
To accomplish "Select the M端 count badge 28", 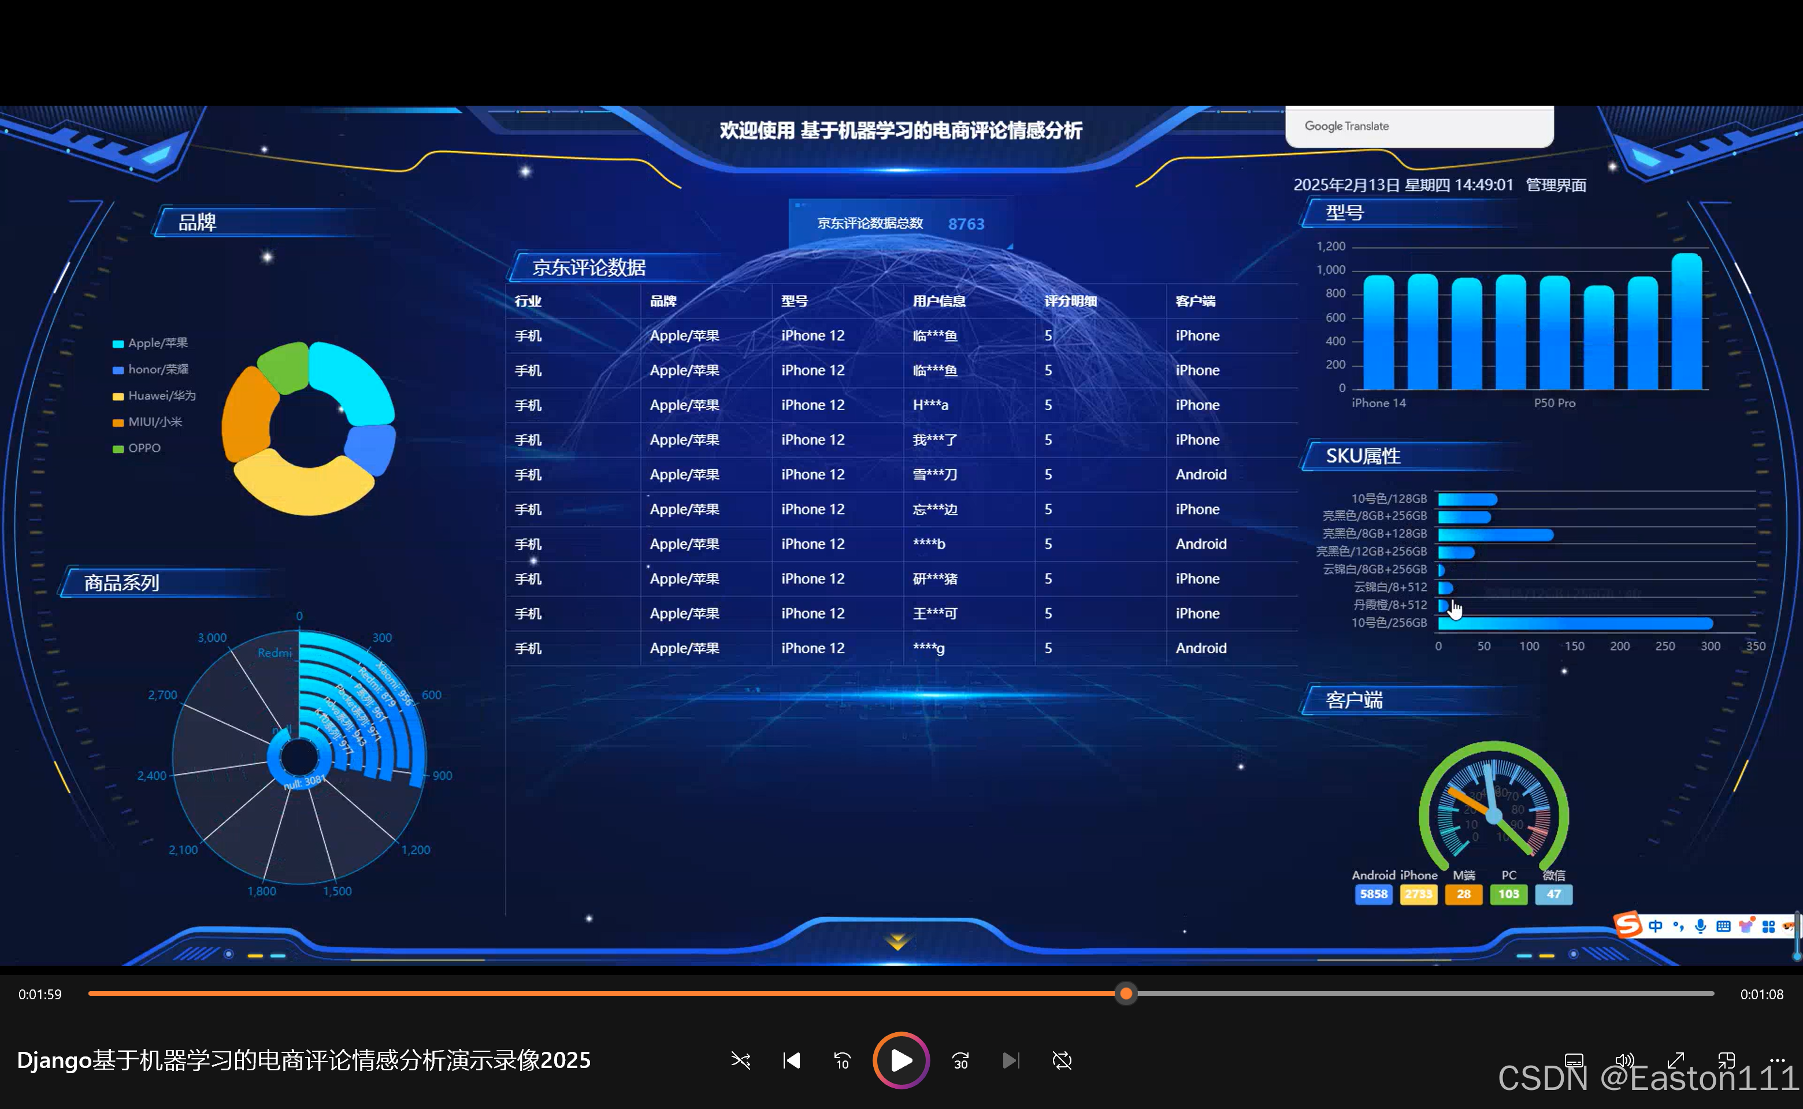I will (1463, 894).
